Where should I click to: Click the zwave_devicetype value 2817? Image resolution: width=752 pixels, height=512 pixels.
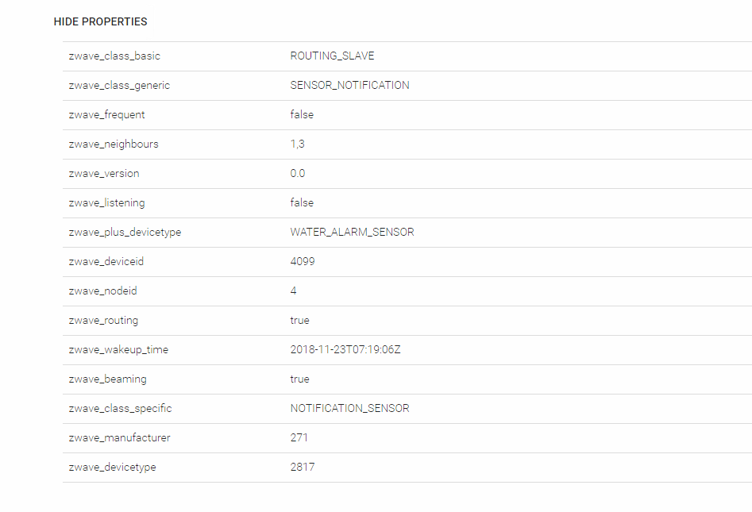click(x=303, y=468)
